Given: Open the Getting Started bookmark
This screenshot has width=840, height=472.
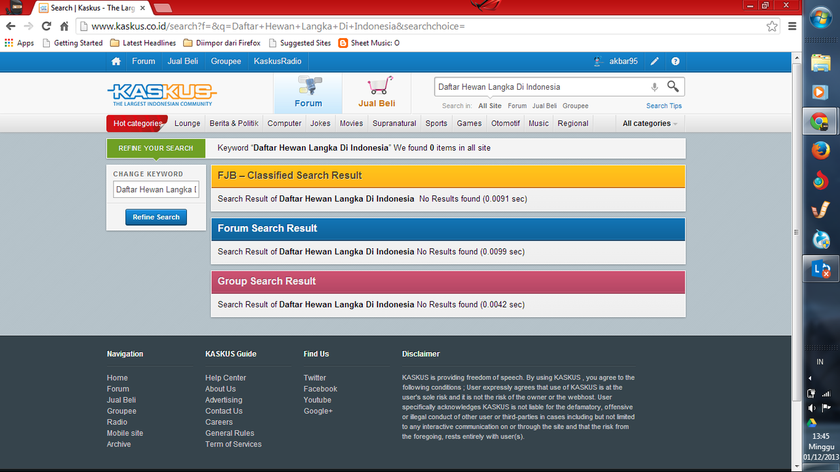Looking at the screenshot, I should (x=72, y=43).
